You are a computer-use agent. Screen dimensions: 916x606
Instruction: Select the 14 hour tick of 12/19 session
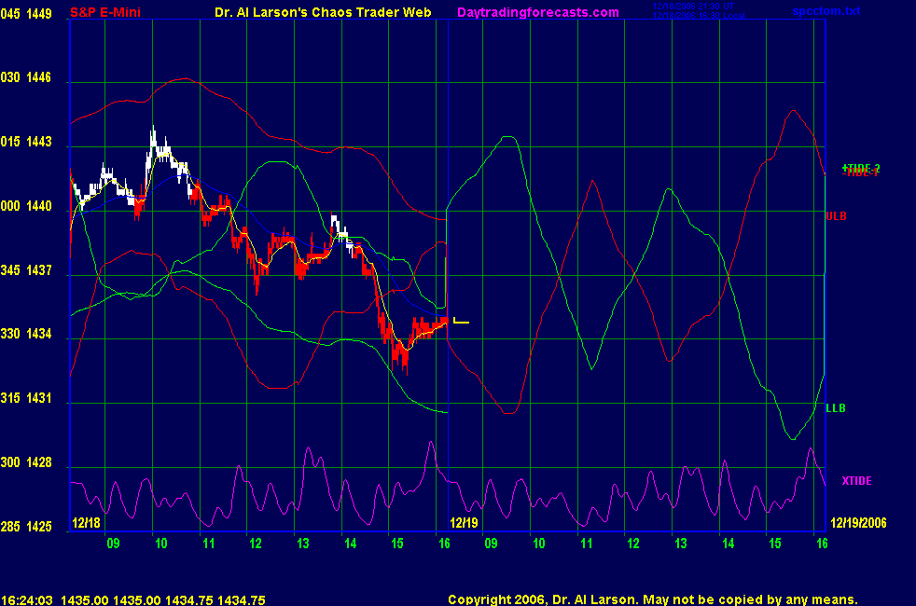pos(728,544)
